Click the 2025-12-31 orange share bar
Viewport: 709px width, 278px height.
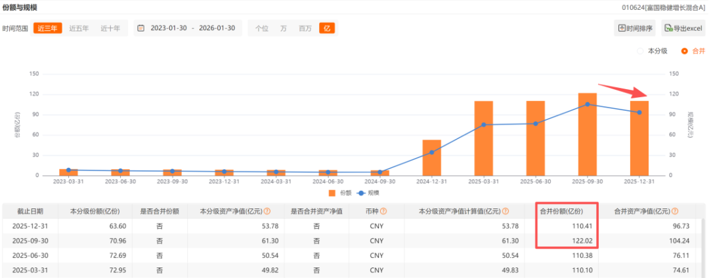(639, 138)
